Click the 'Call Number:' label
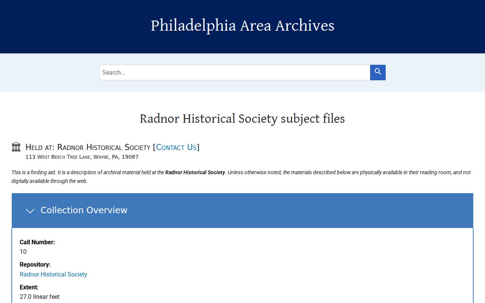Screen dimensions: 485x303 [x=38, y=242]
